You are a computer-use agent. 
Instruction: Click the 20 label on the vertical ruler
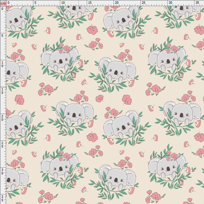pos(2,118)
